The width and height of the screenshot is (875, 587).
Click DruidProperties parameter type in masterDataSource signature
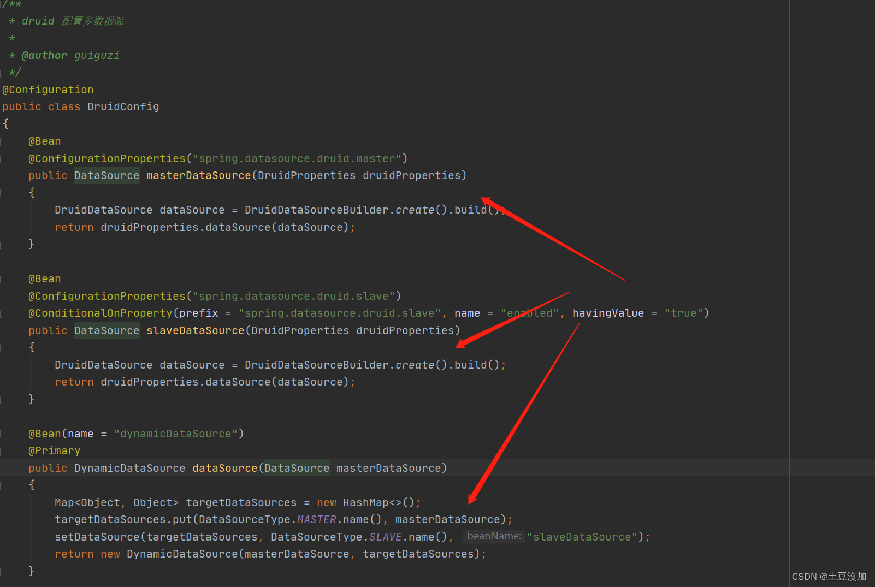pos(307,175)
